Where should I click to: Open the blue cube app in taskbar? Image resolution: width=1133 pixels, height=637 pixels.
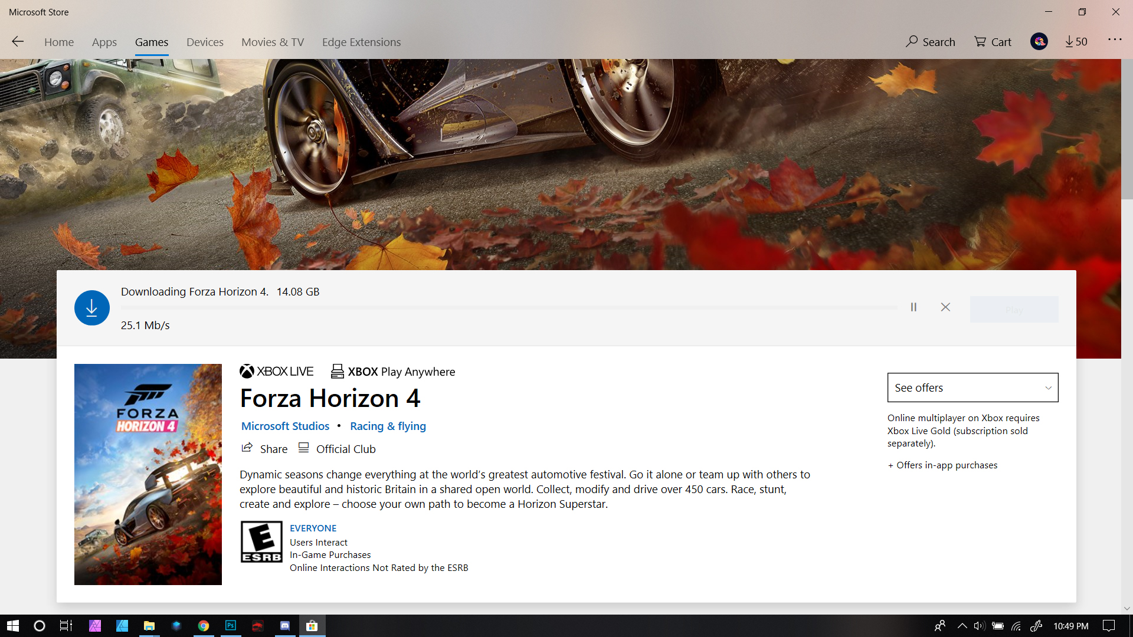coord(176,626)
